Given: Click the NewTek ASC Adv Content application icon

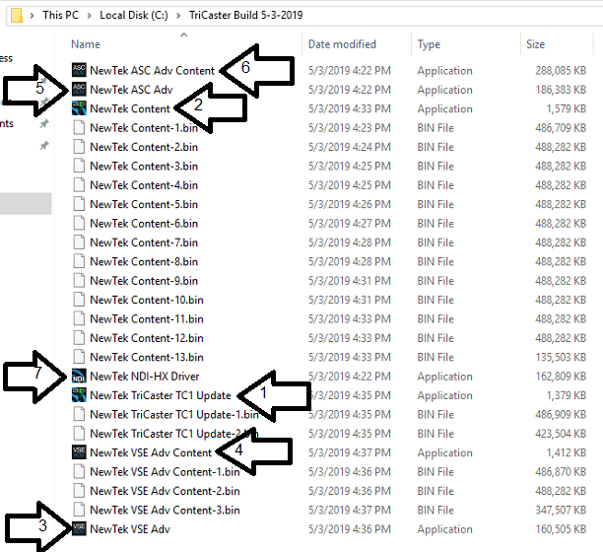Looking at the screenshot, I should [79, 70].
